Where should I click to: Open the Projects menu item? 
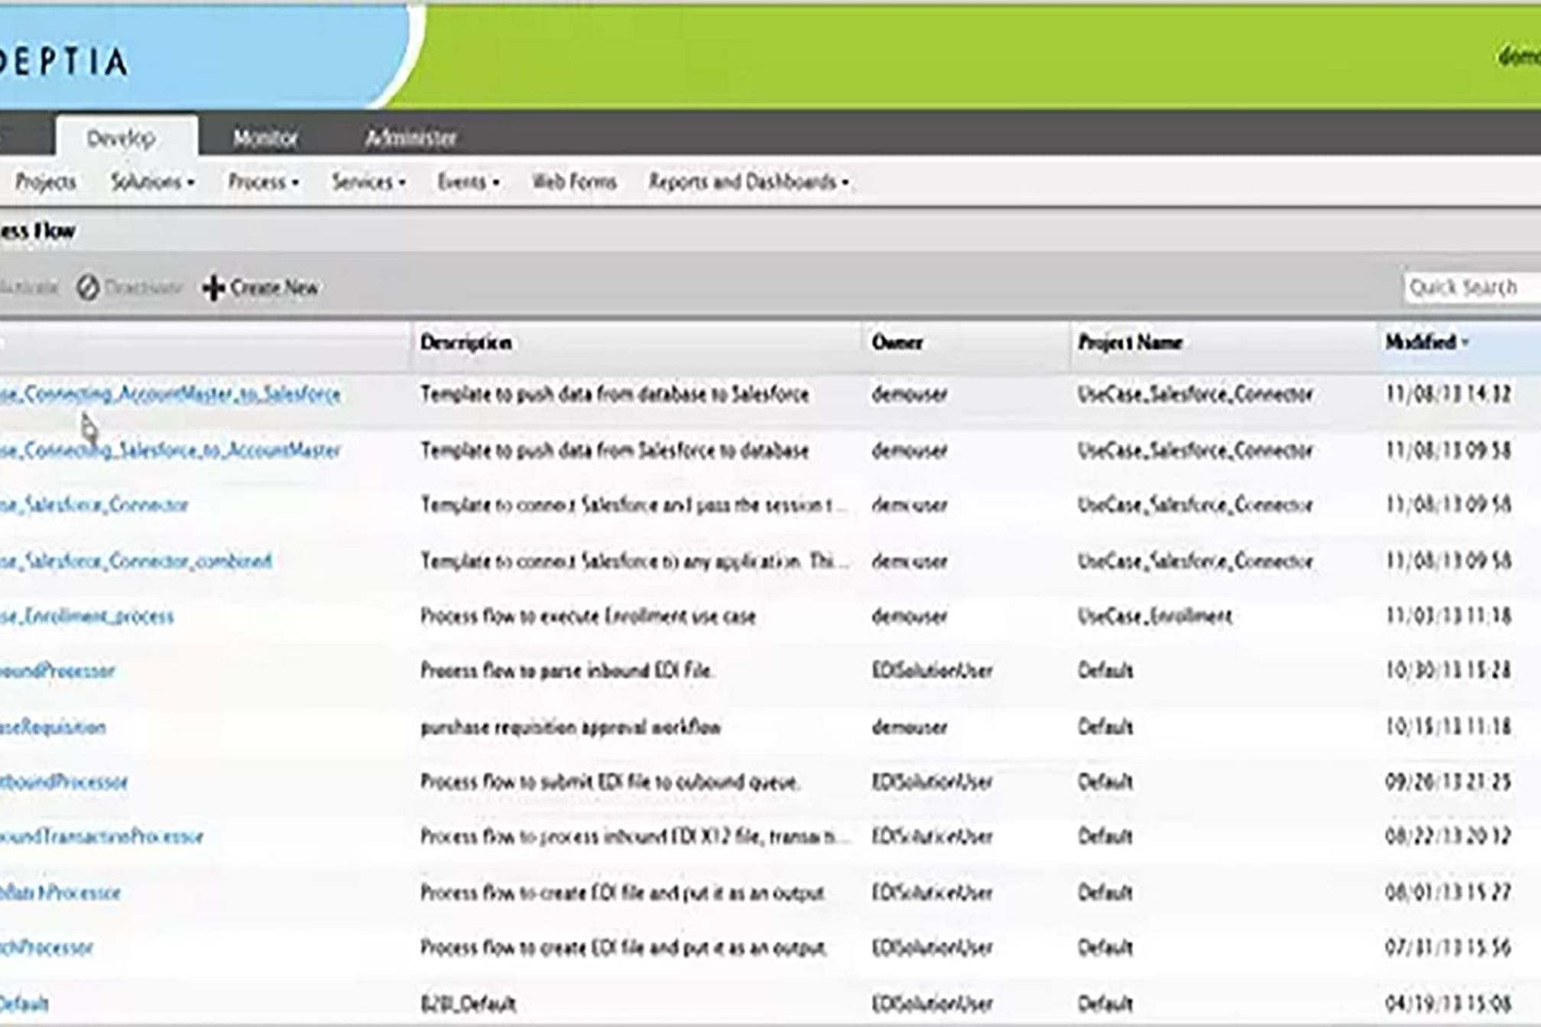point(45,182)
